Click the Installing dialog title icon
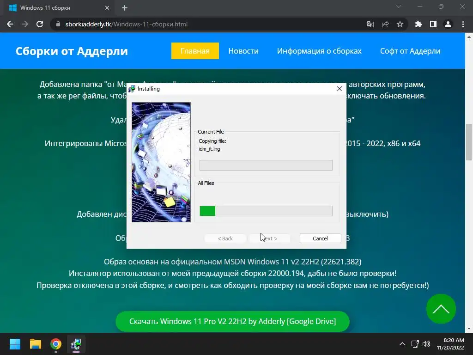This screenshot has height=355, width=473. click(x=132, y=89)
